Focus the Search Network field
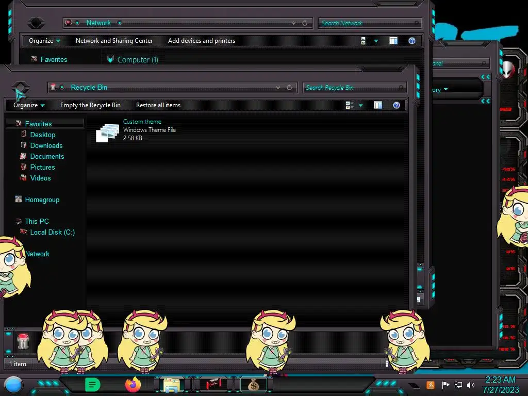This screenshot has width=528, height=396. 370,23
